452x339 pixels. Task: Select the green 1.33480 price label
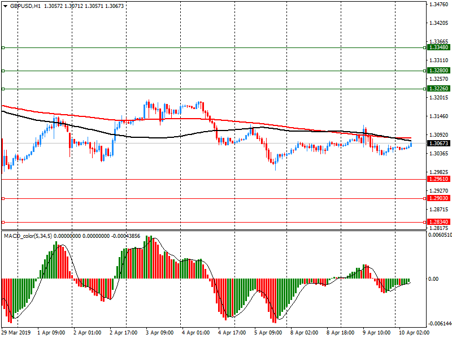[x=438, y=48]
